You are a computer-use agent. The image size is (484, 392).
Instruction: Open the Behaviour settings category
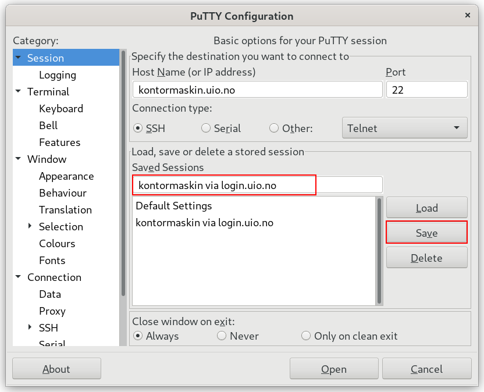[63, 193]
